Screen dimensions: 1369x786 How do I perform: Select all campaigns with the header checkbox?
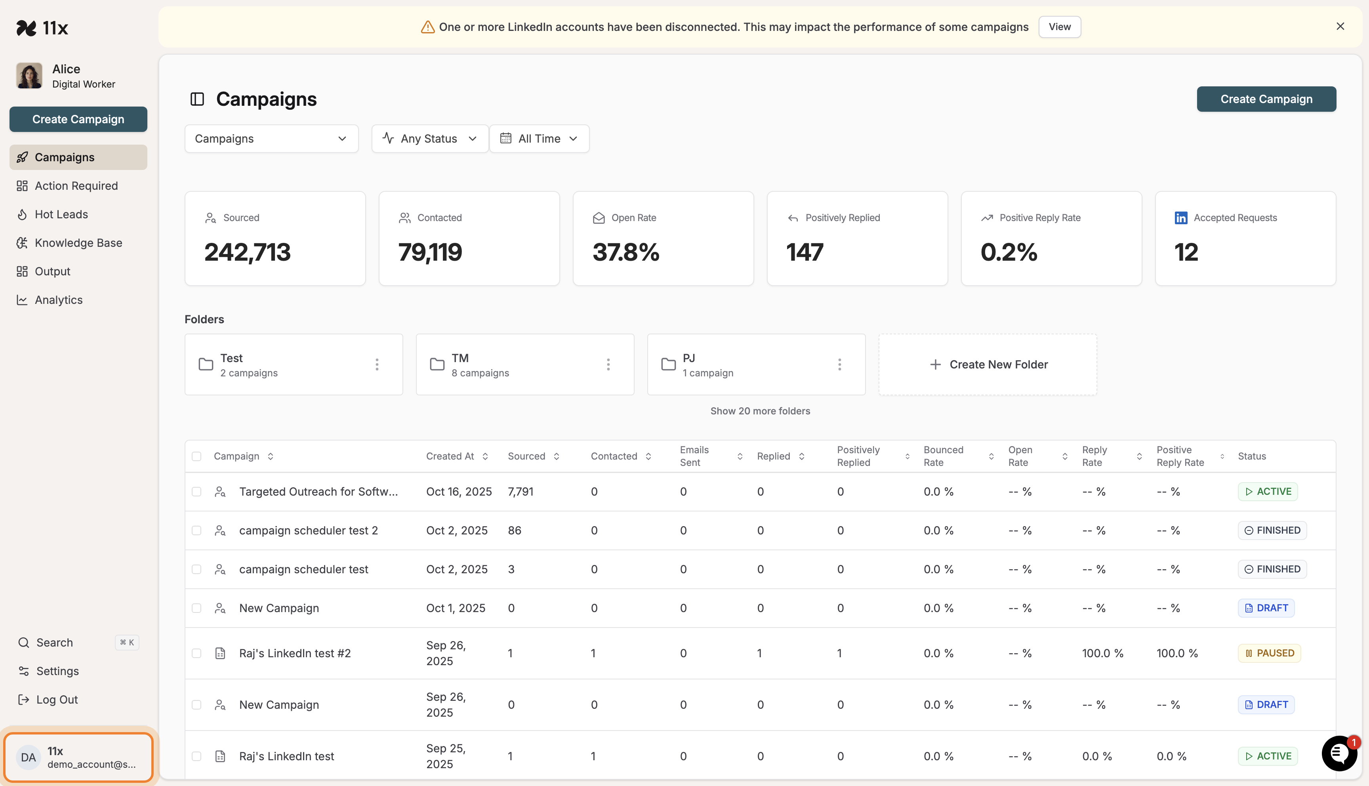coord(197,456)
